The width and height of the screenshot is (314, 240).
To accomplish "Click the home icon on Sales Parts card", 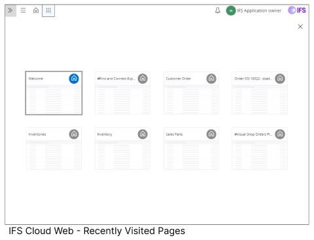I will 211,134.
